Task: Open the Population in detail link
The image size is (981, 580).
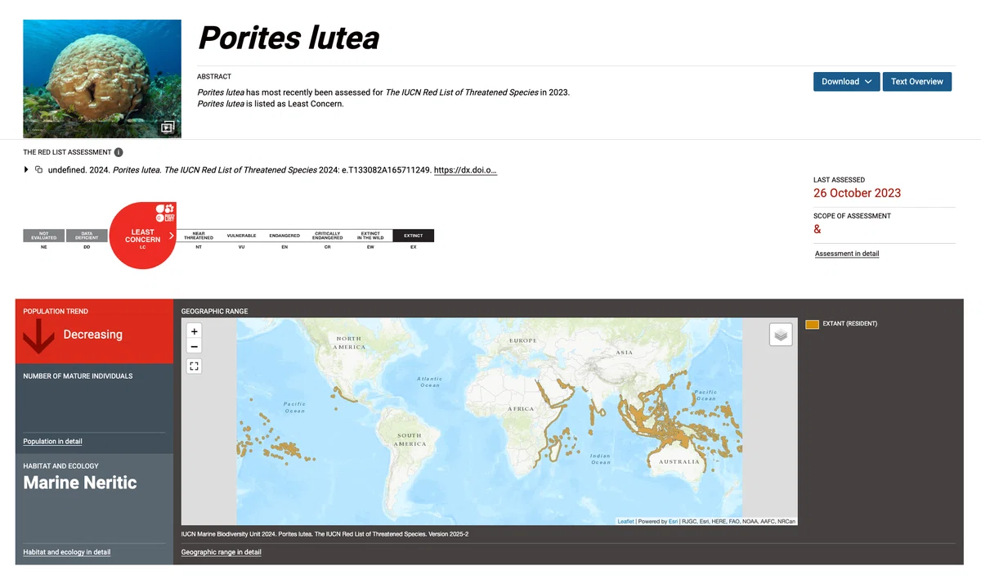Action: [53, 442]
